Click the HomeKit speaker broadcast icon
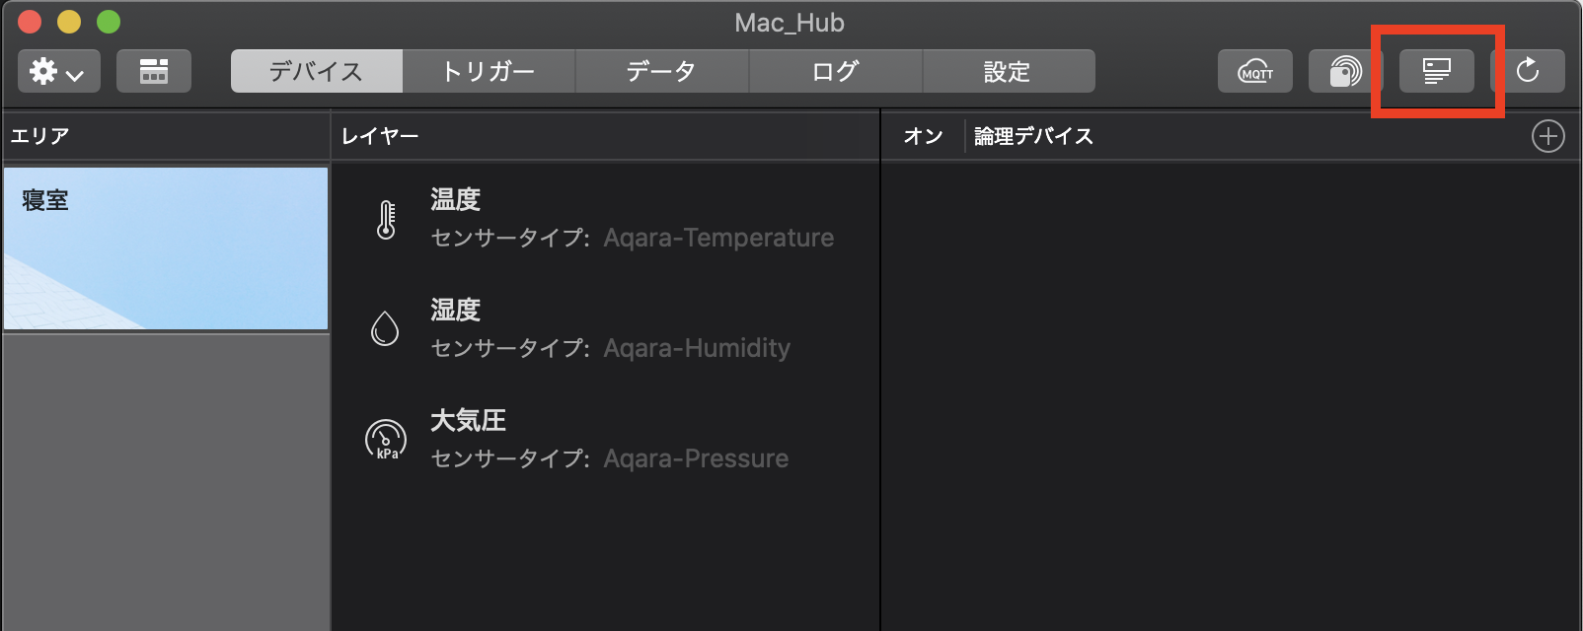Screen dimensions: 1583x631 point(1346,71)
